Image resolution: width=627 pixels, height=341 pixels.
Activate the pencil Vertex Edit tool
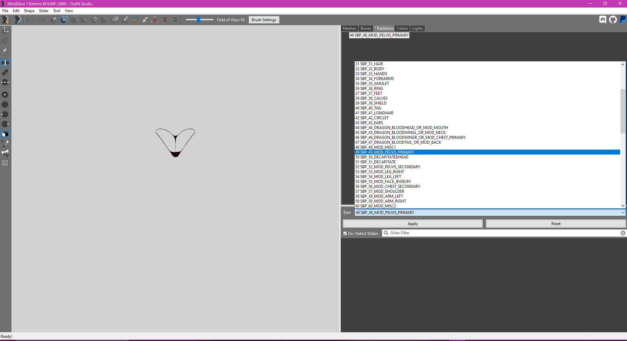click(5, 50)
